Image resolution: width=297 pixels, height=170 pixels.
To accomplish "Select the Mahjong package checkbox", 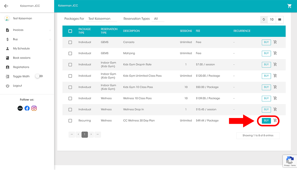I will pos(70,53).
